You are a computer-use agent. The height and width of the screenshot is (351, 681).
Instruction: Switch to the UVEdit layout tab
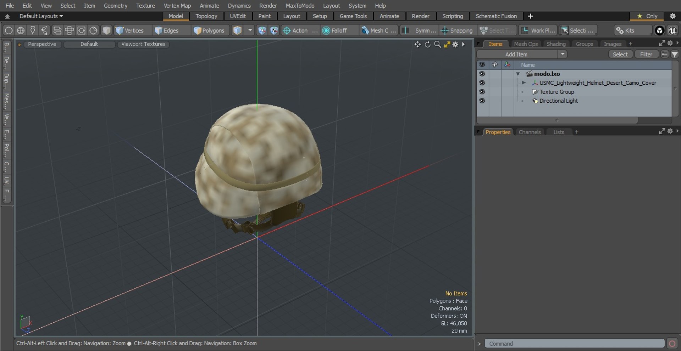click(238, 16)
